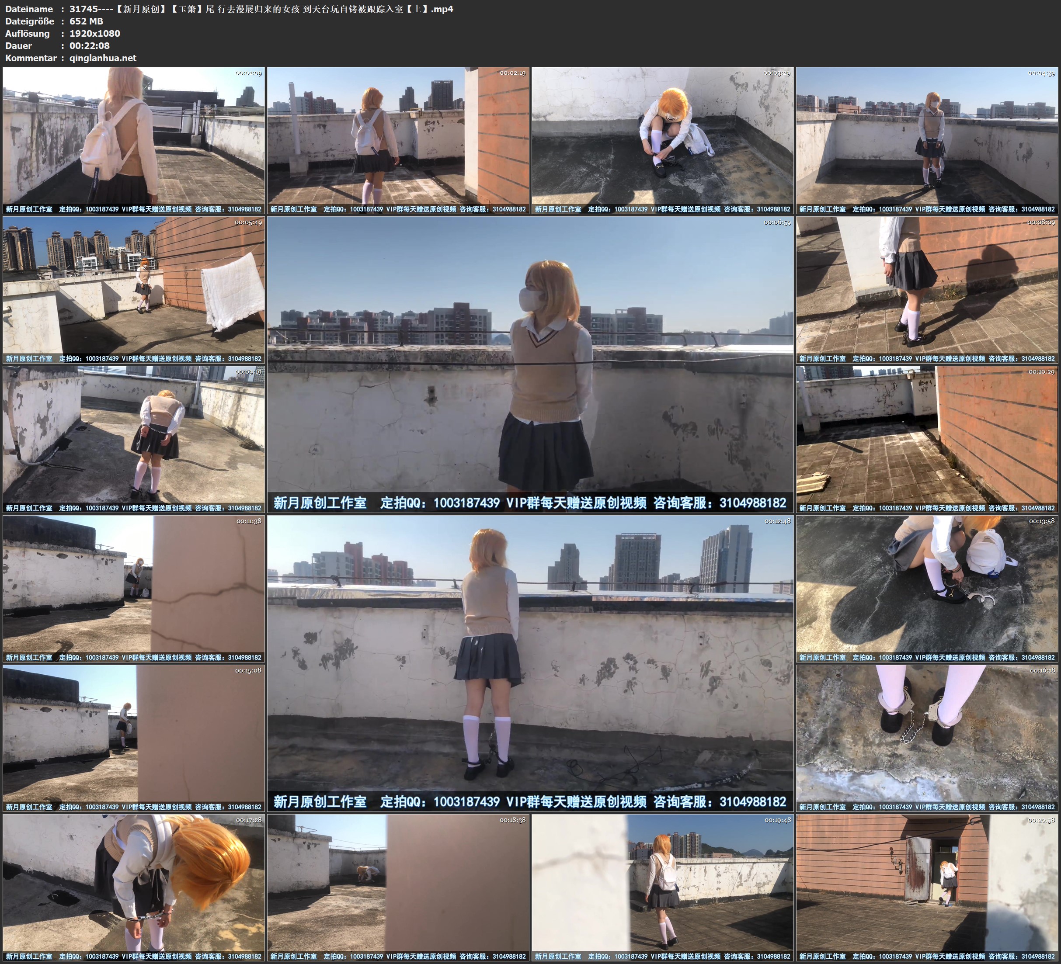This screenshot has height=964, width=1061.
Task: Click the qinglanhua.net comment text
Action: point(103,58)
